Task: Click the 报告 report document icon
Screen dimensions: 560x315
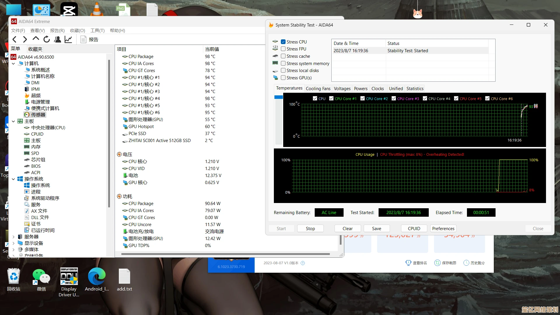Action: pyautogui.click(x=83, y=39)
